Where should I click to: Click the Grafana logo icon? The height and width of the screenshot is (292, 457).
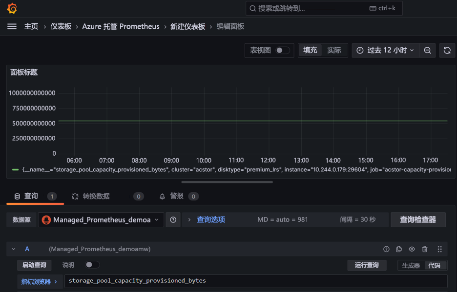pos(12,8)
